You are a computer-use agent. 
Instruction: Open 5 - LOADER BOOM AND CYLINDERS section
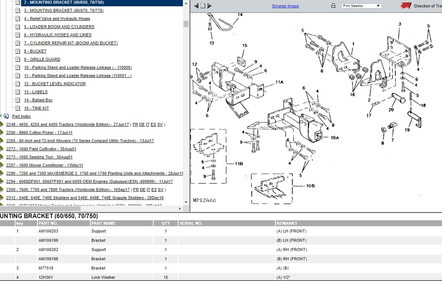tap(59, 27)
